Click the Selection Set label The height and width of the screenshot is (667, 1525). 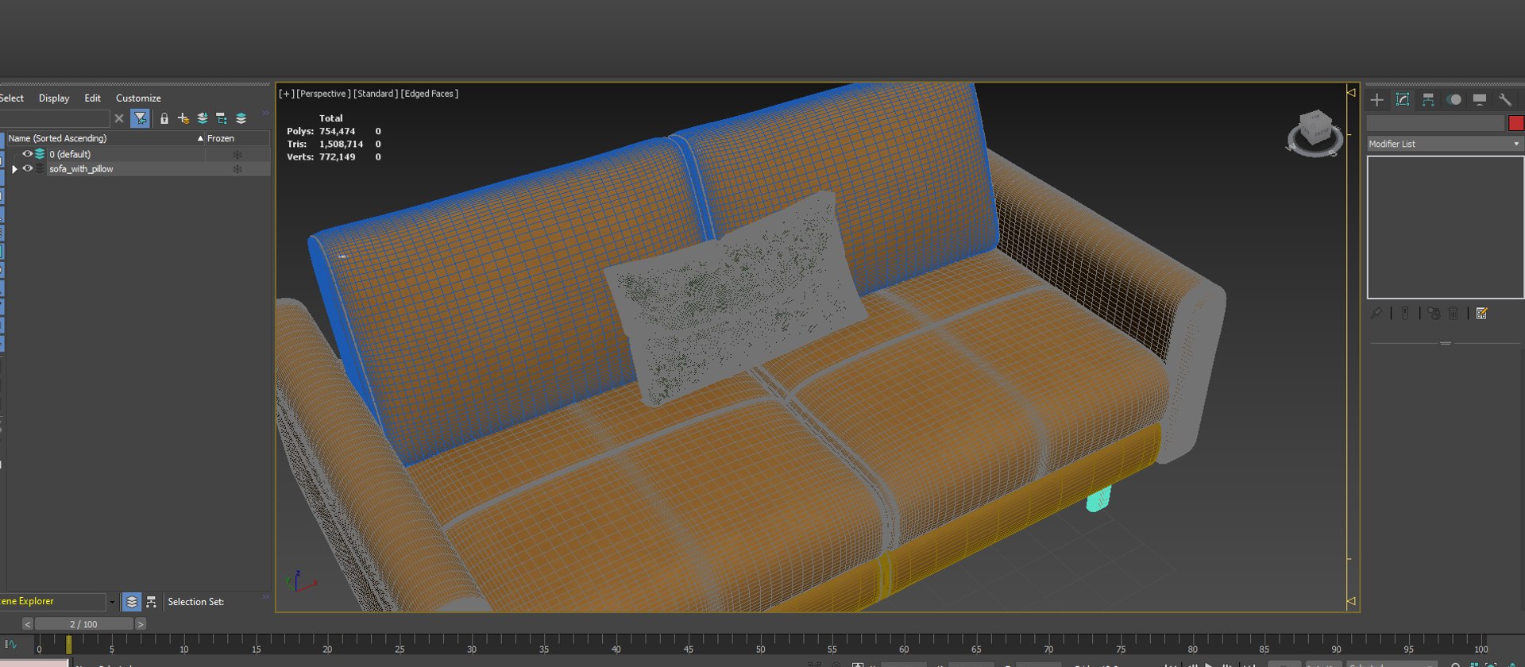(x=195, y=602)
